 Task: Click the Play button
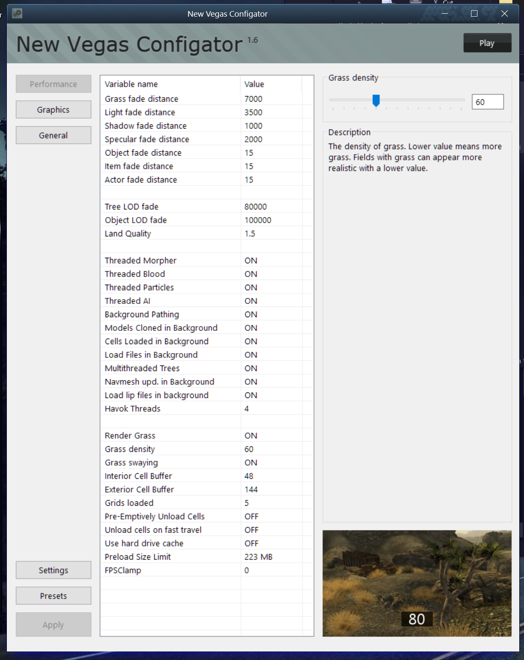(x=487, y=43)
